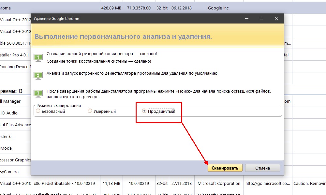
Task: Select the Processor Graphics program entry
Action: point(15,160)
